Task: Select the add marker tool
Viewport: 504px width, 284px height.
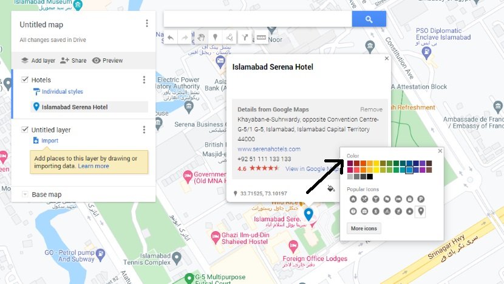Action: (216, 38)
